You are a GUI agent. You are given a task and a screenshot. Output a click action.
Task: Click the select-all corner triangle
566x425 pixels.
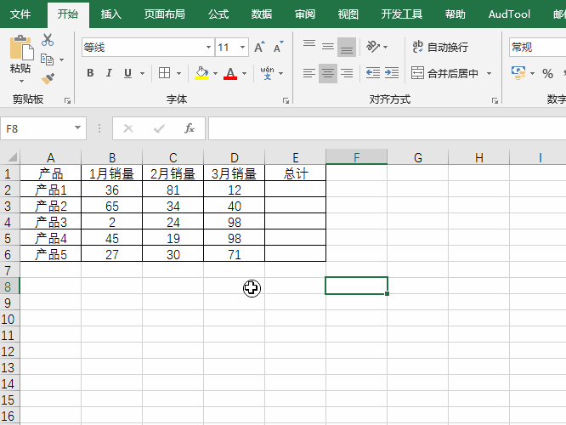(x=11, y=157)
